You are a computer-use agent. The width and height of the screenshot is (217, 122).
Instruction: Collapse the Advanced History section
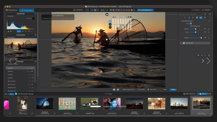(6, 64)
